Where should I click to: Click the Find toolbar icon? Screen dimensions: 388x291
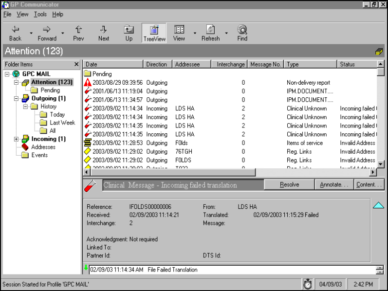(x=242, y=30)
